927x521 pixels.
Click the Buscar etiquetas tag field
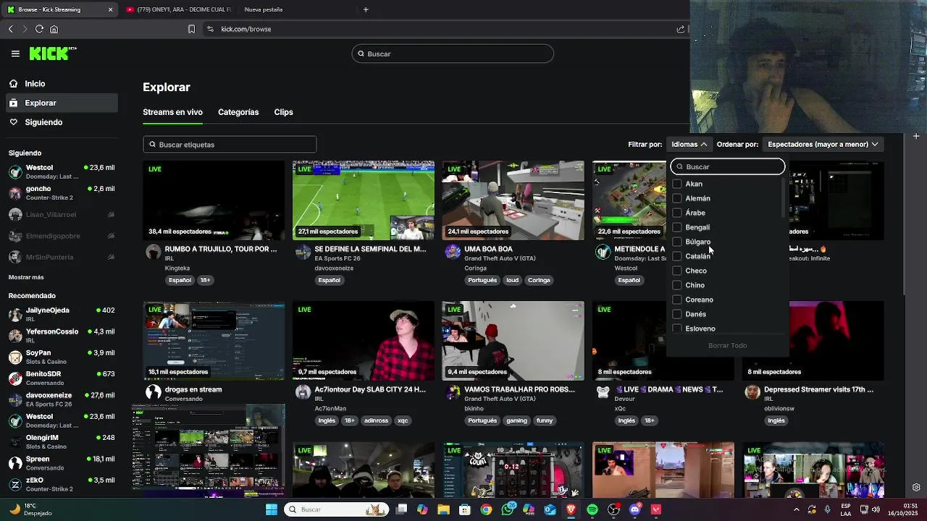tap(230, 145)
